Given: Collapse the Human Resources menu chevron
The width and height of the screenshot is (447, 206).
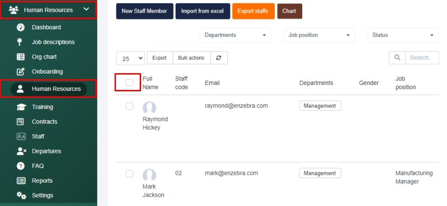Looking at the screenshot, I should [86, 9].
